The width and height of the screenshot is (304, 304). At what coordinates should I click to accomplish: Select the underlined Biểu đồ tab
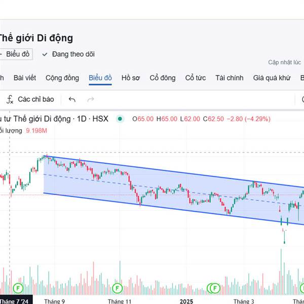[100, 78]
